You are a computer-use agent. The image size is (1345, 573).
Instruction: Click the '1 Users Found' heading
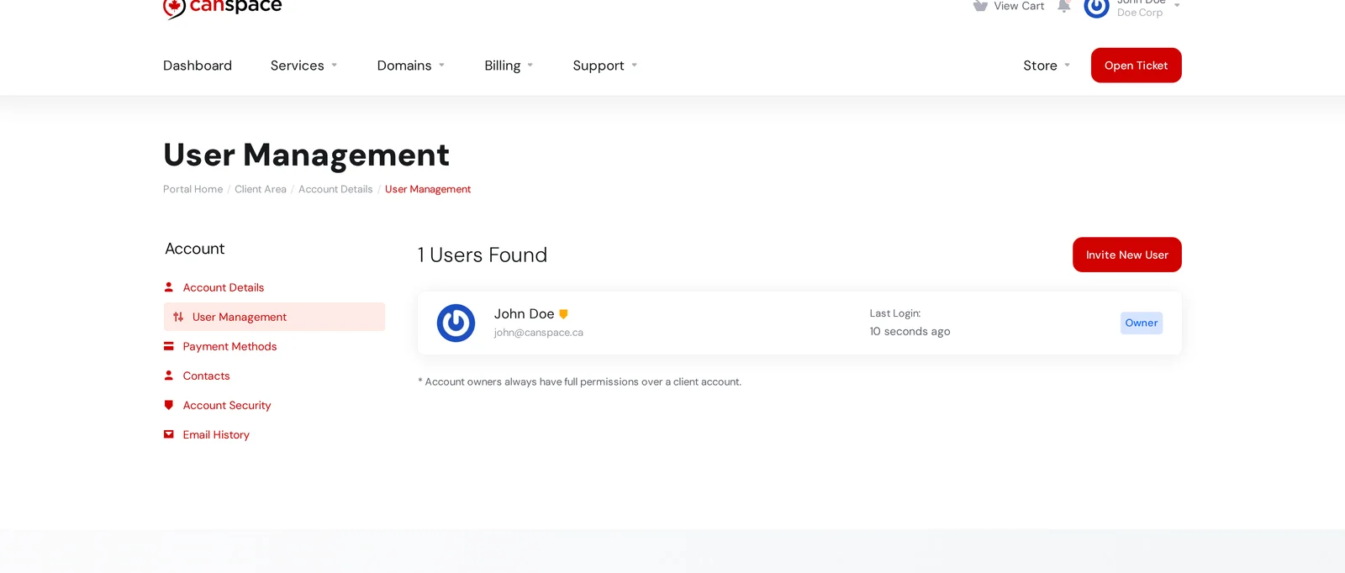tap(483, 255)
